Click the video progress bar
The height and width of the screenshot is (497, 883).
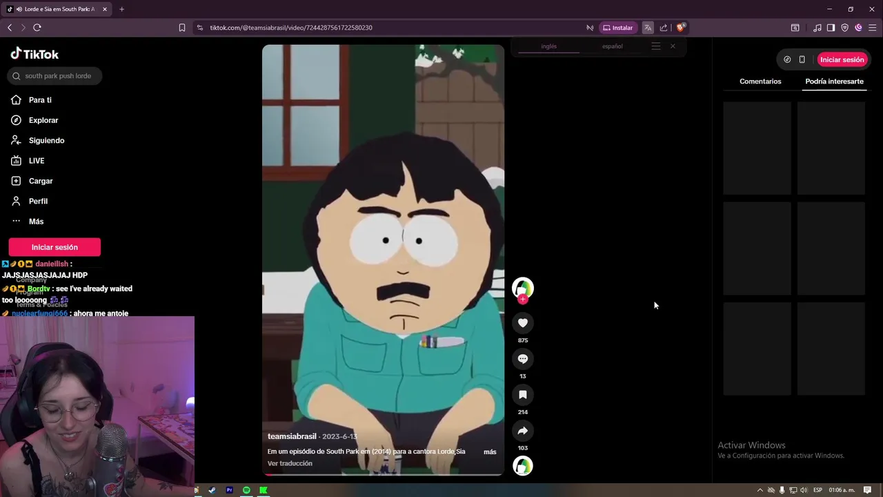pos(383,474)
